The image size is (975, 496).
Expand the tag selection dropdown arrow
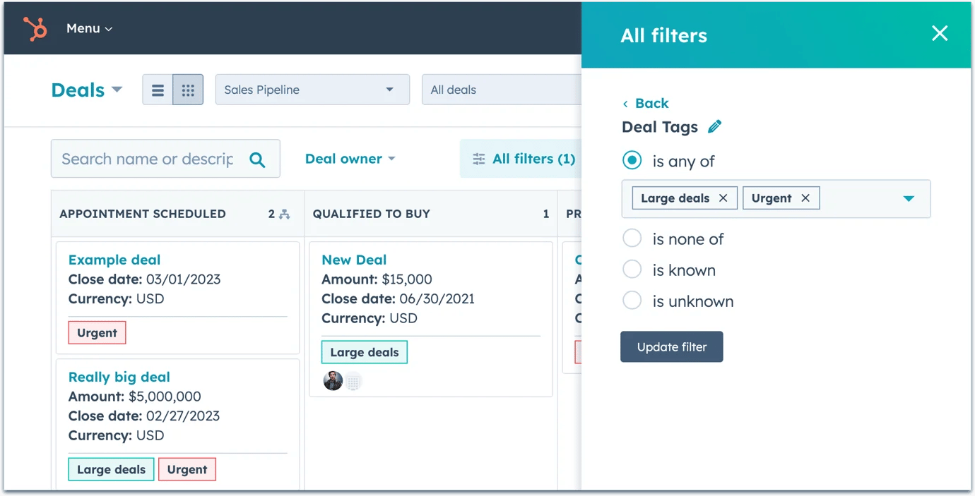click(x=909, y=199)
